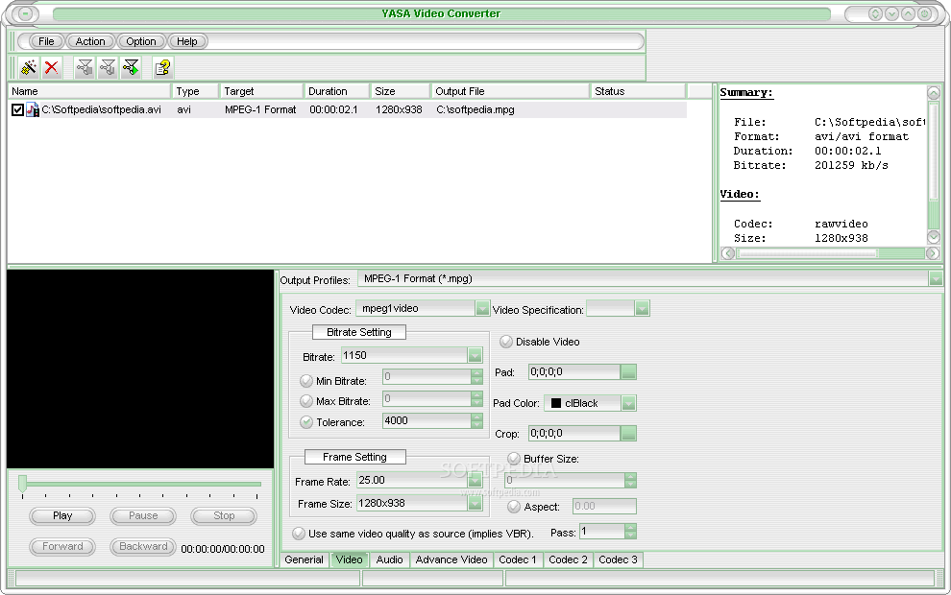
Task: Enable the Max Bitrate radio option
Action: pyautogui.click(x=306, y=401)
